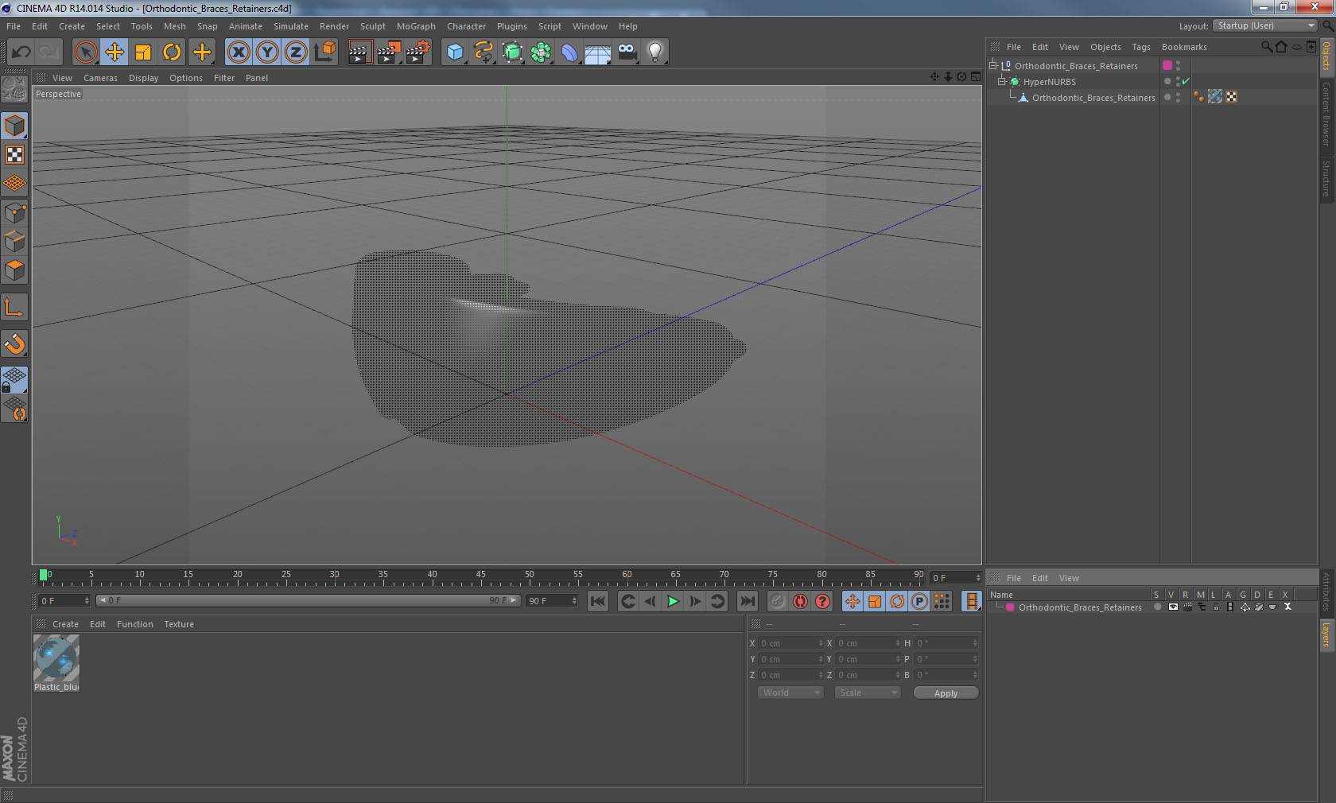Collapse the HyperNURBS tree node

point(1002,81)
